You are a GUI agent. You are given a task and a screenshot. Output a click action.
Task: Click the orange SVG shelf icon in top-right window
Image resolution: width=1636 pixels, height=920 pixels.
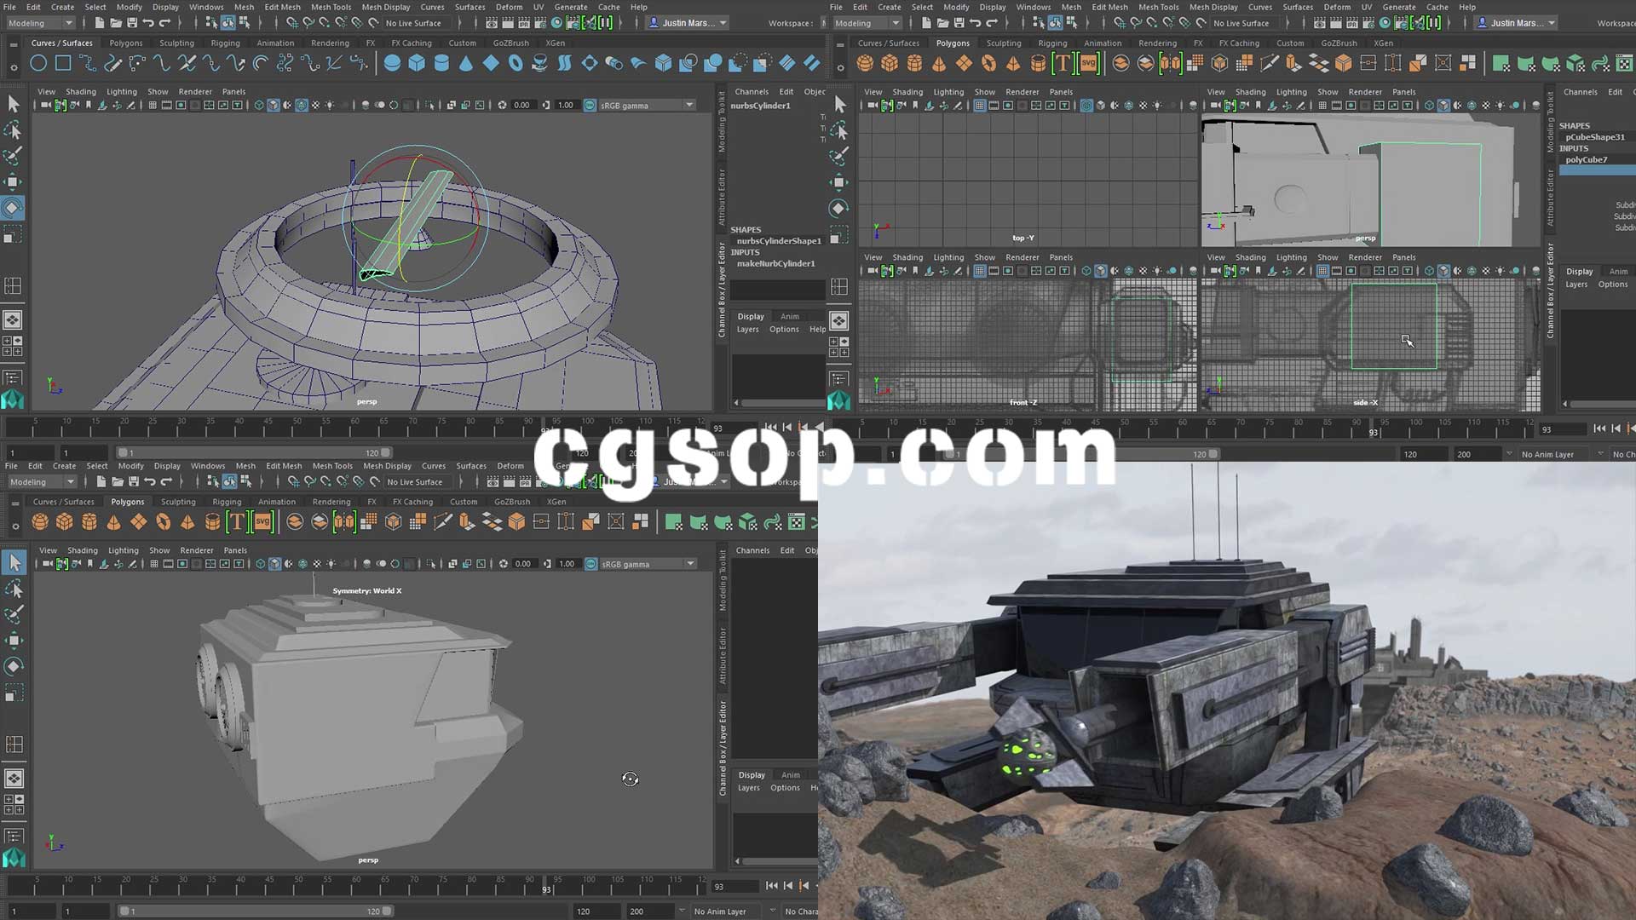click(1088, 63)
